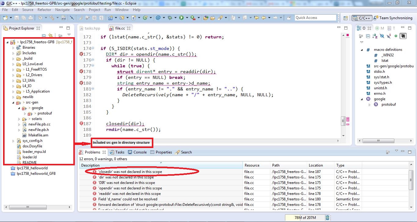Collapse the src-gen folder

pos(13,103)
